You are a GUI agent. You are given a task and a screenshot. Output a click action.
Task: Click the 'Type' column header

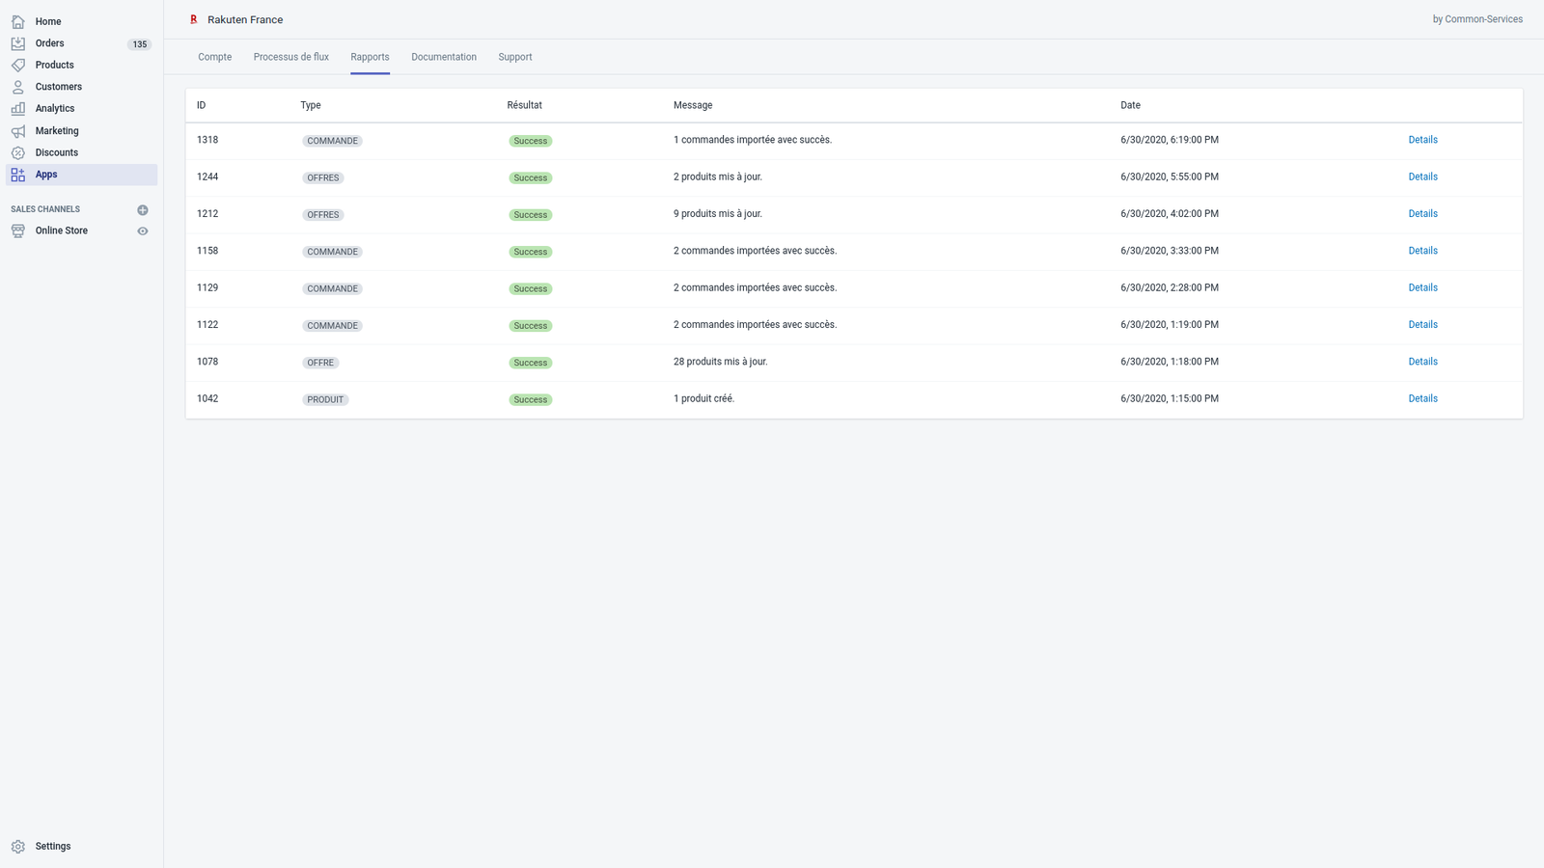tap(311, 105)
